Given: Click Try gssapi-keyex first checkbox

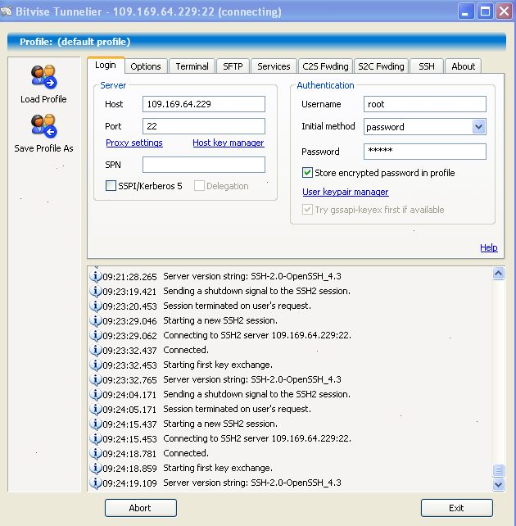Looking at the screenshot, I should click(x=307, y=210).
